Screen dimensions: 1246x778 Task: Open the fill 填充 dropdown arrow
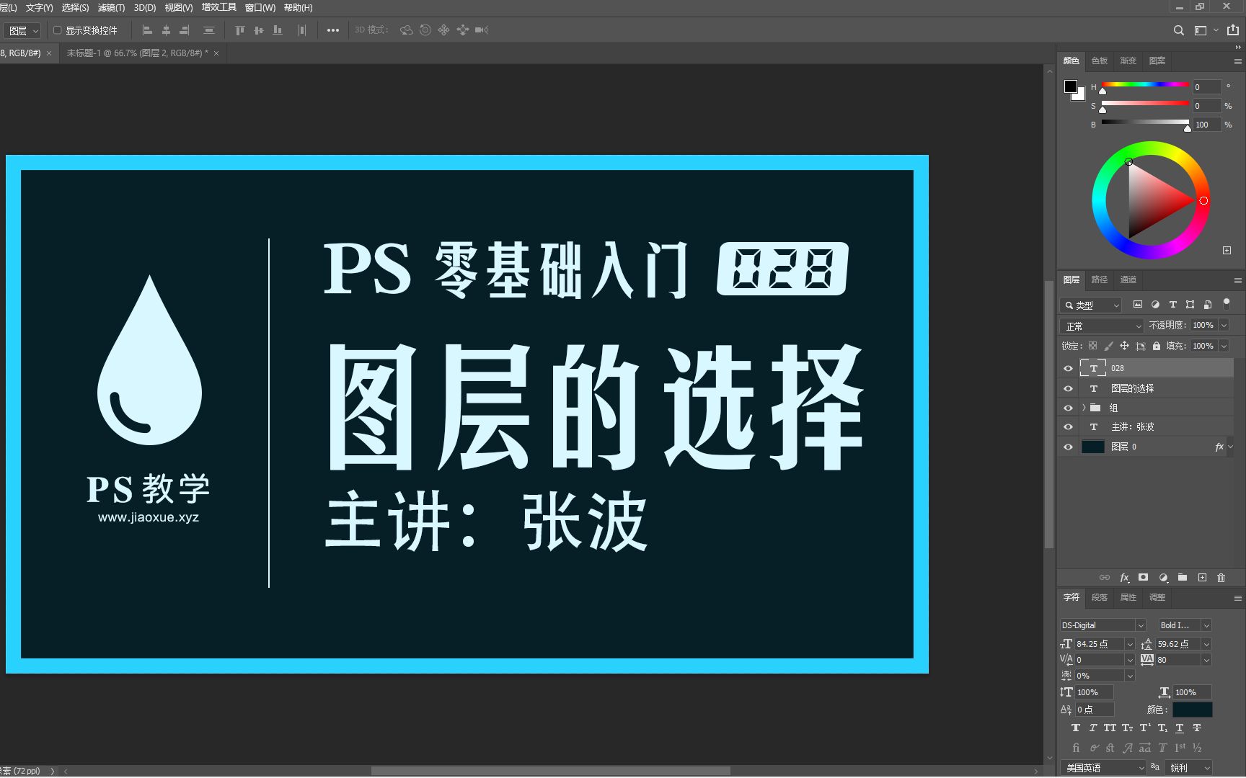pos(1224,346)
